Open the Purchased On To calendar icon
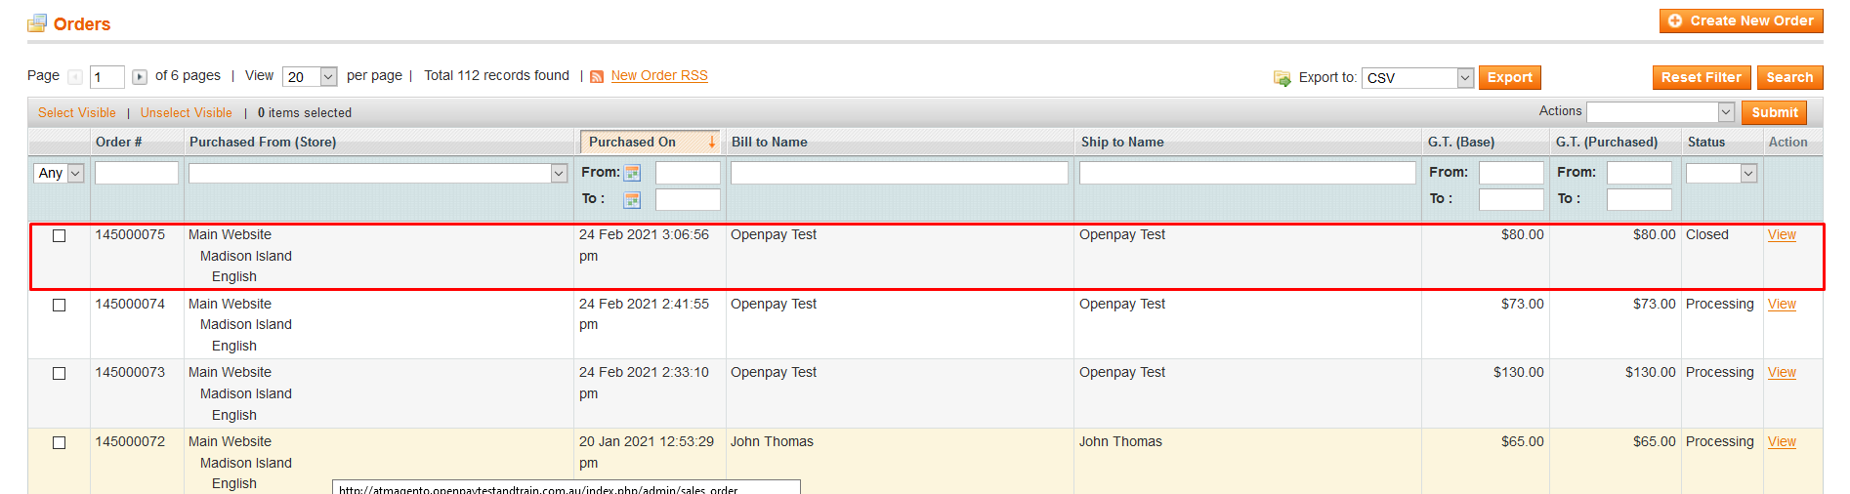 632,199
